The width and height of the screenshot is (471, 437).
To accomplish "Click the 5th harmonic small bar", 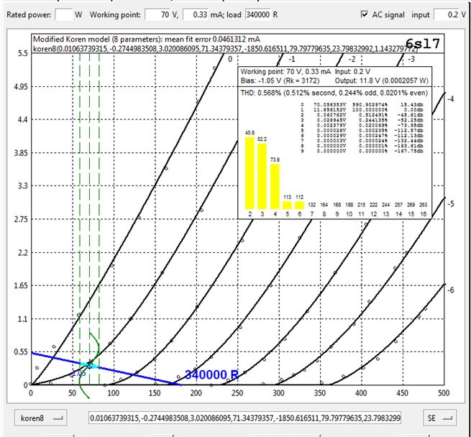I will pyautogui.click(x=288, y=204).
